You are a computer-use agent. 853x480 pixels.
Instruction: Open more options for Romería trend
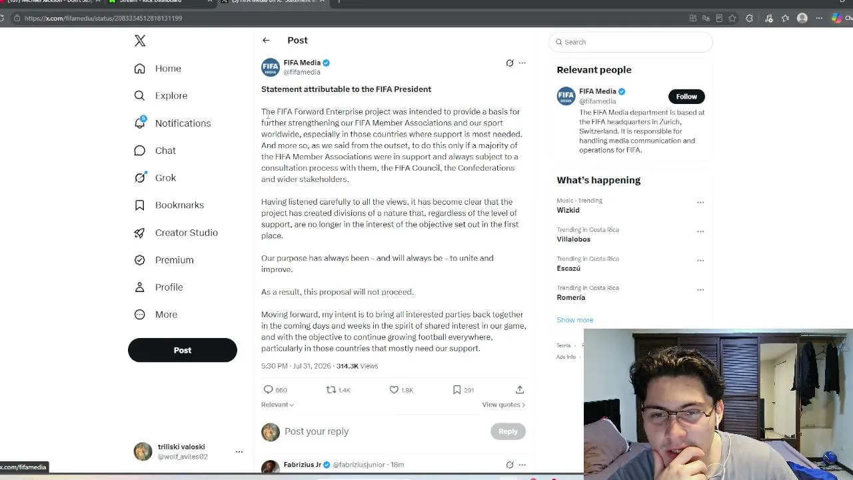click(x=700, y=290)
